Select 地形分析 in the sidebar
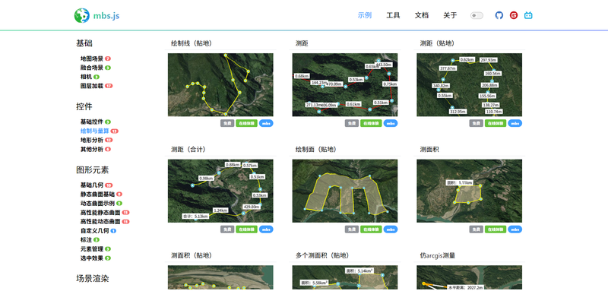The width and height of the screenshot is (608, 291). pos(92,140)
